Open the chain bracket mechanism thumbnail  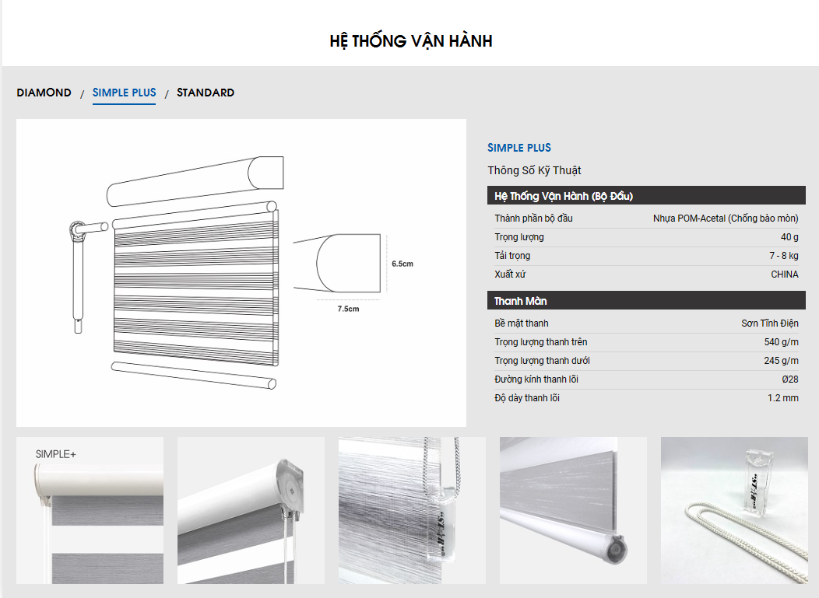[251, 510]
